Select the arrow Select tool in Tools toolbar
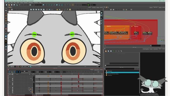Screen dimensions: 170x96 (6, 11)
